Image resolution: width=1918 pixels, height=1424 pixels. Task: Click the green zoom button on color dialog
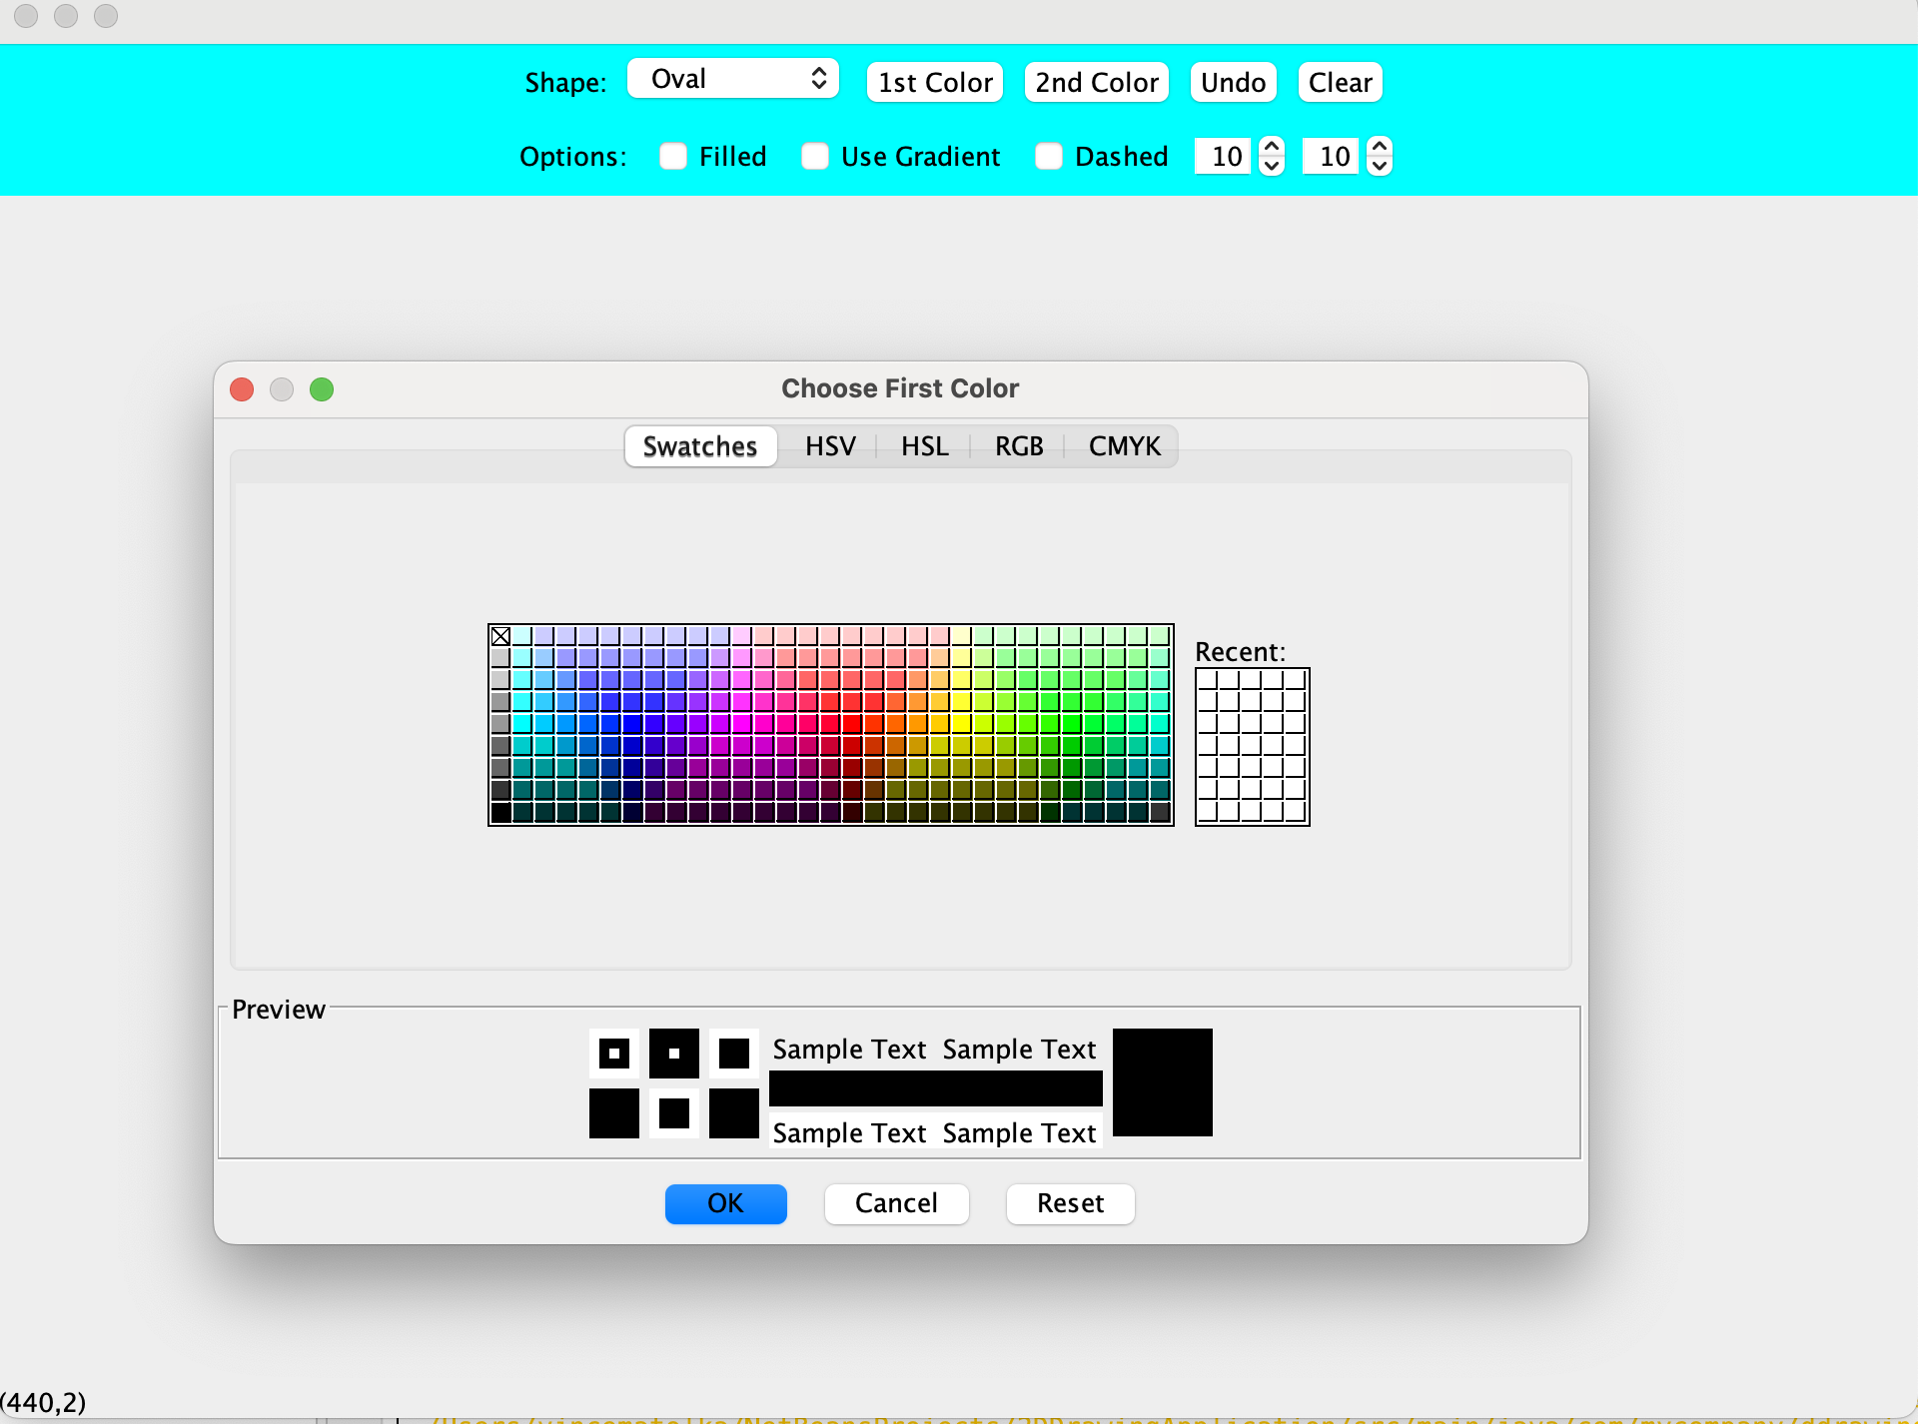pyautogui.click(x=322, y=389)
